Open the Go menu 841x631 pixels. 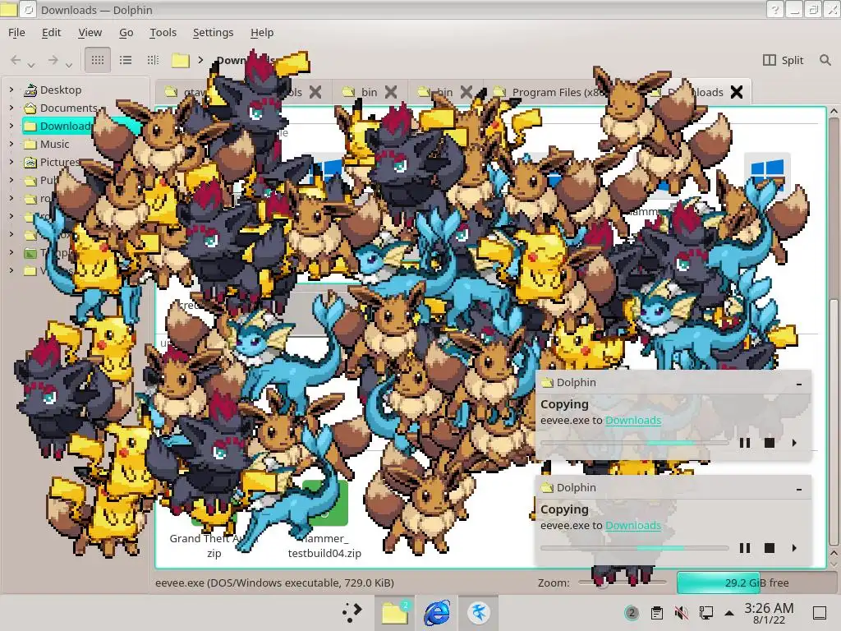(126, 32)
